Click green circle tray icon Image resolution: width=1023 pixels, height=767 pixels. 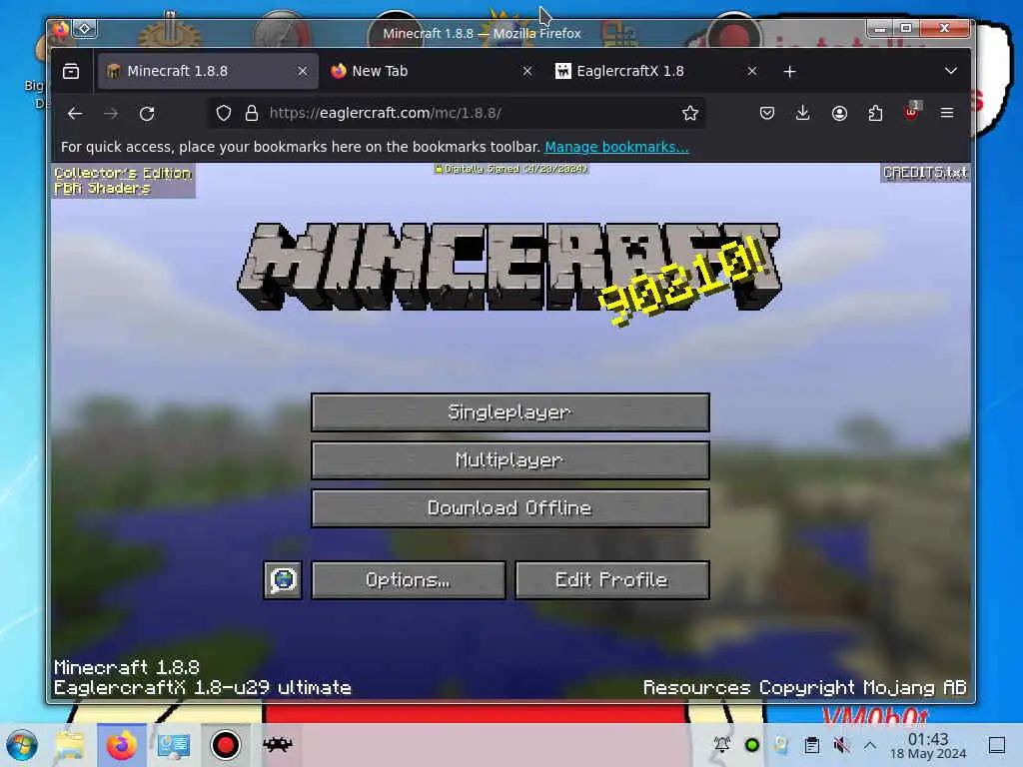751,745
